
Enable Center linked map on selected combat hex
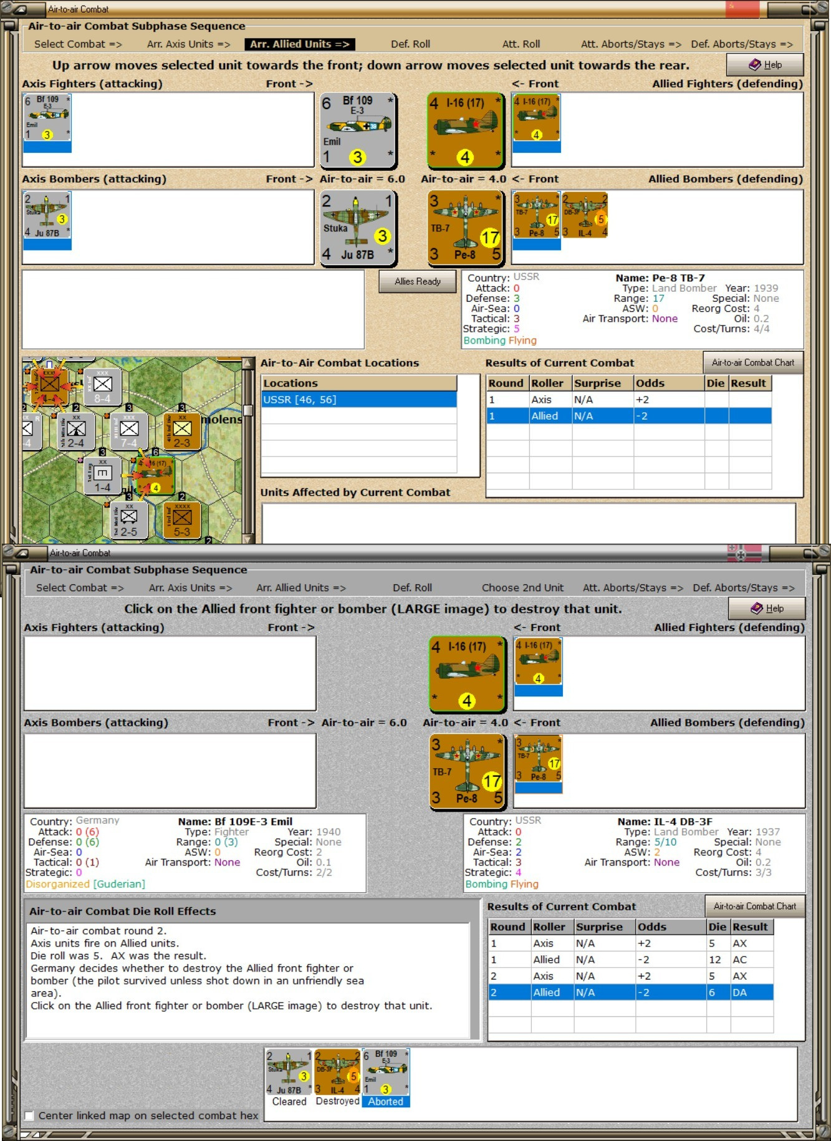click(29, 1115)
